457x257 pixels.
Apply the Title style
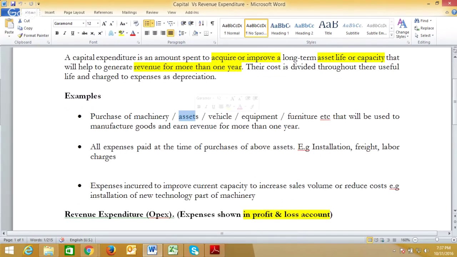point(328,29)
